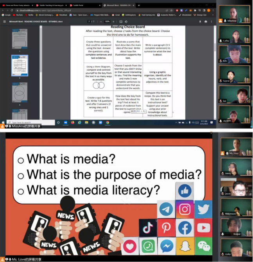The width and height of the screenshot is (253, 262).
Task: Open a new browser tab with plus button
Action: coord(139,5)
